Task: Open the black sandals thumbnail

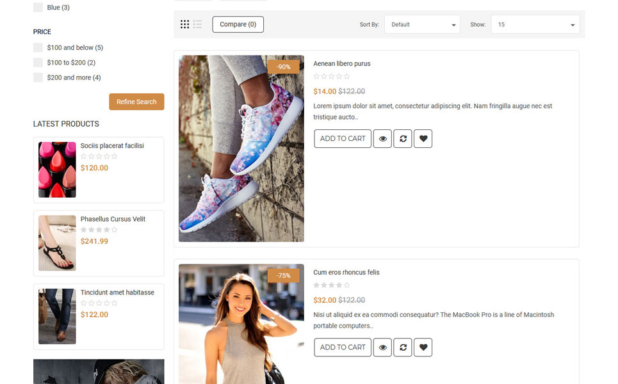Action: click(x=57, y=243)
